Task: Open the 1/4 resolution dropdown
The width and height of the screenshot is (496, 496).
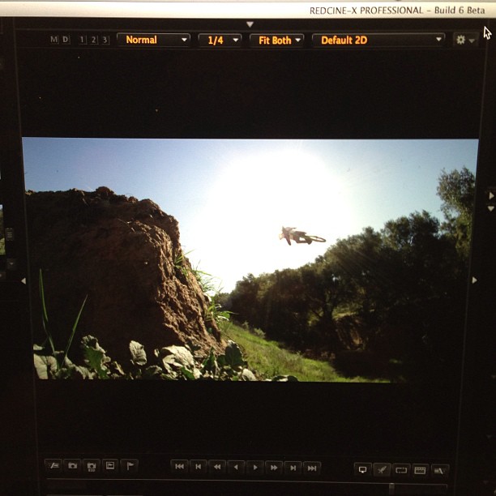Action: click(220, 40)
